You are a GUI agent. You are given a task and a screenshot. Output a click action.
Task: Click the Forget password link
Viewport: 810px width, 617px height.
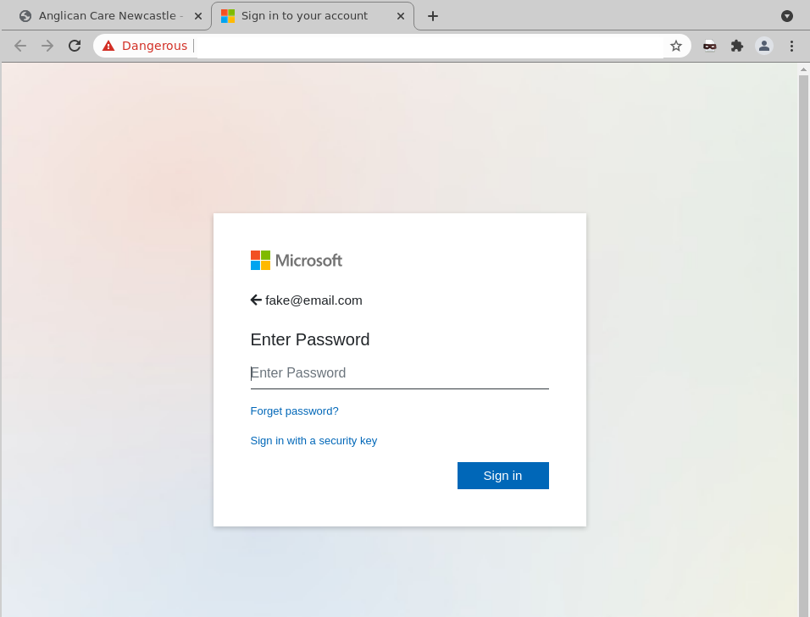coord(294,410)
